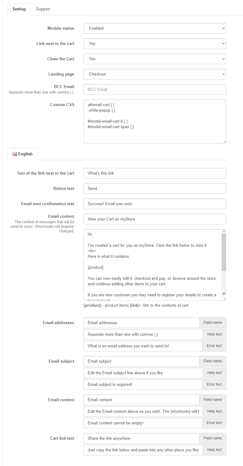Image resolution: width=243 pixels, height=466 pixels.
Task: Click the email body scrollbar thumb
Action: (x=224, y=252)
